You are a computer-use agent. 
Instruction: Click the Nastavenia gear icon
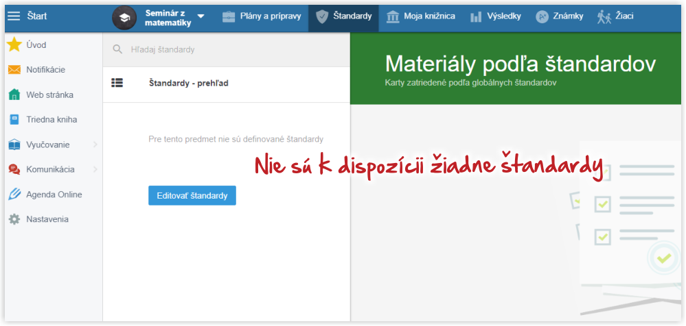point(14,219)
